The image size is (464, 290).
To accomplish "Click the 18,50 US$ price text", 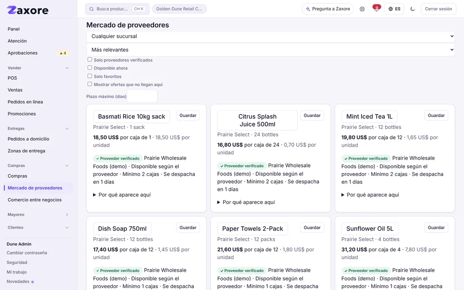I will tap(106, 137).
